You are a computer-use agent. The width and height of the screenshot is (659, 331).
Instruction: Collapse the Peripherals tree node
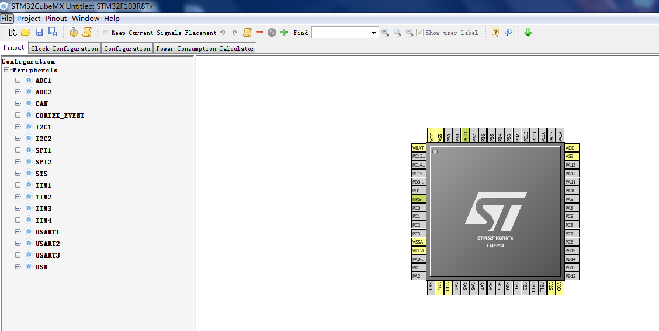tap(6, 70)
